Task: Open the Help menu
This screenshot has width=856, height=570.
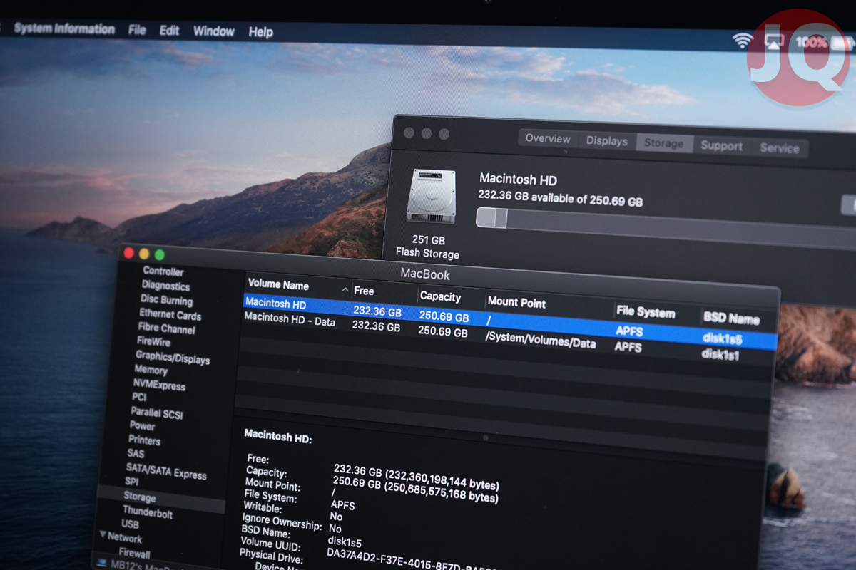Action: click(260, 32)
